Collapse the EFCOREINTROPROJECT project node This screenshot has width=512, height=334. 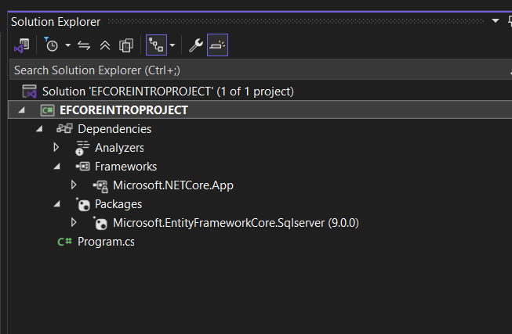point(21,110)
